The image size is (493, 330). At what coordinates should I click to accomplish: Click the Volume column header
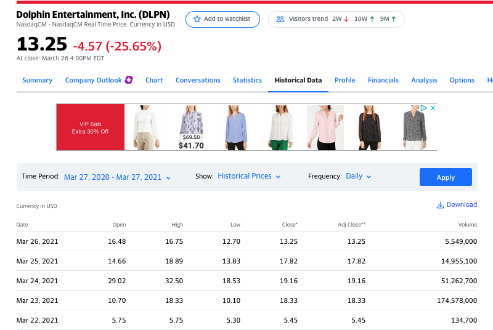tap(468, 225)
